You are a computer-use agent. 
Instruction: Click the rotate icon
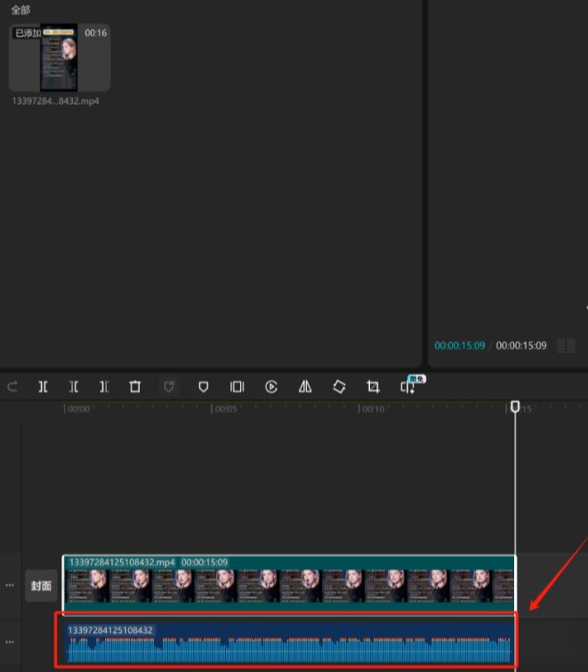pos(339,387)
